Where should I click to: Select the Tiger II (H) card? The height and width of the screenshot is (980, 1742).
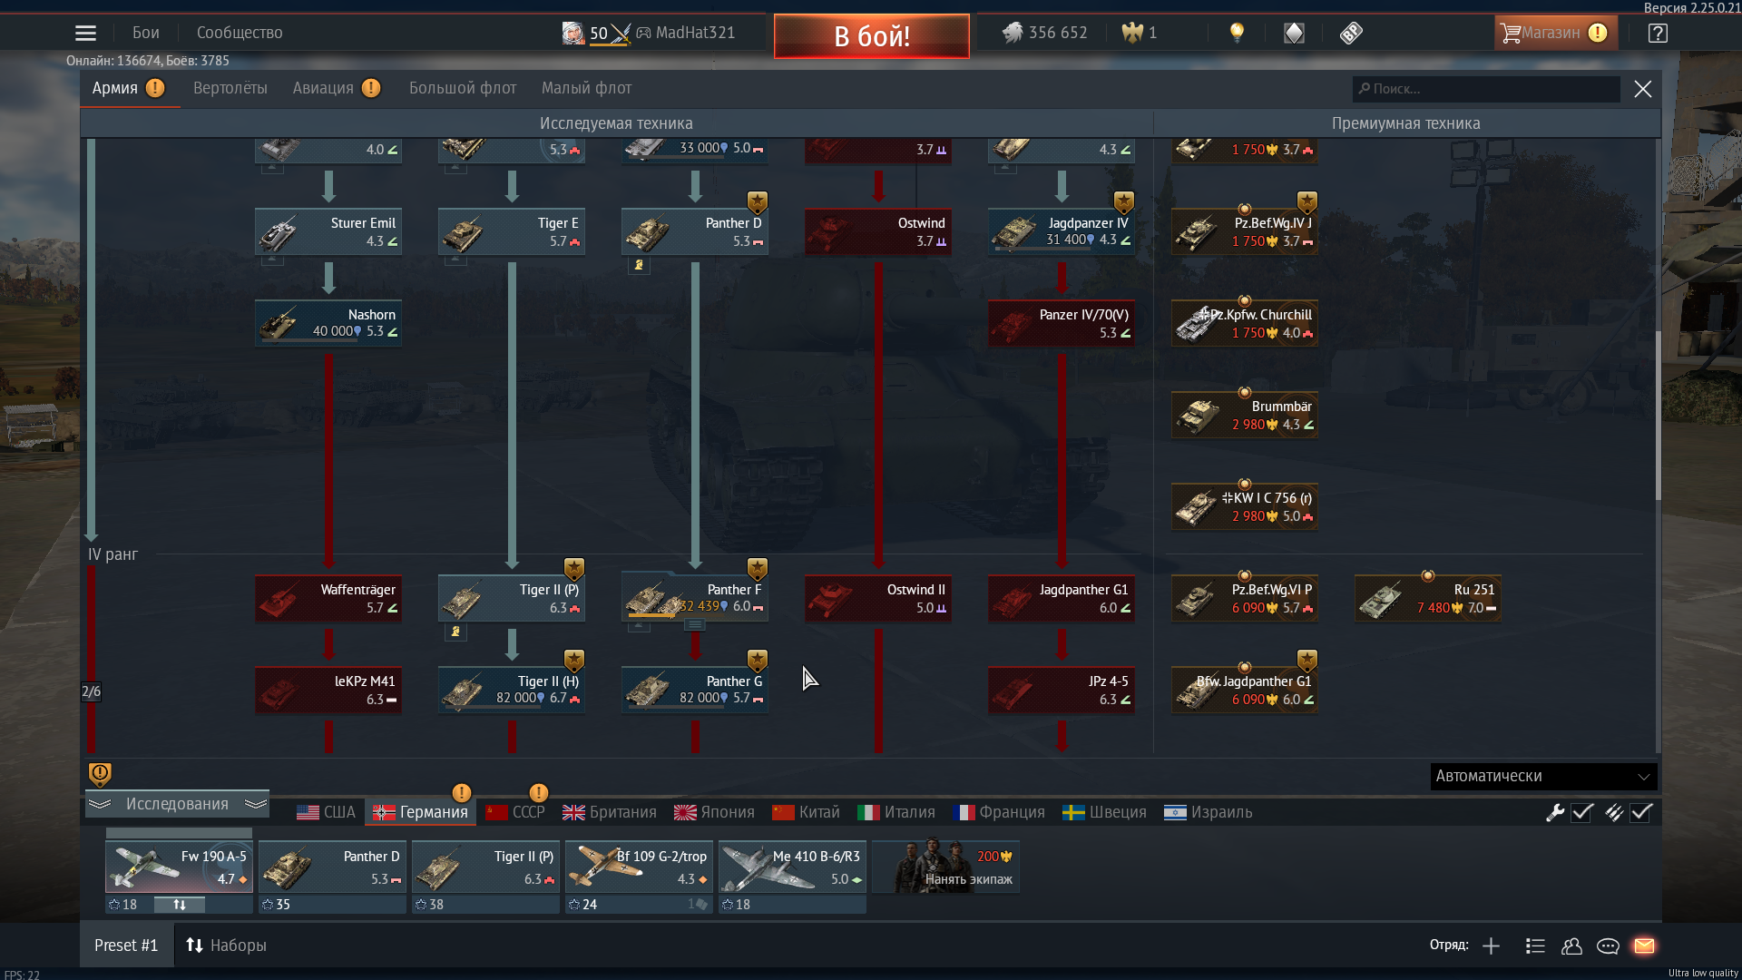[x=512, y=690]
